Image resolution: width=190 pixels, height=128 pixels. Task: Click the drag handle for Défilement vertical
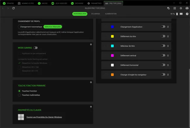pos(168,56)
